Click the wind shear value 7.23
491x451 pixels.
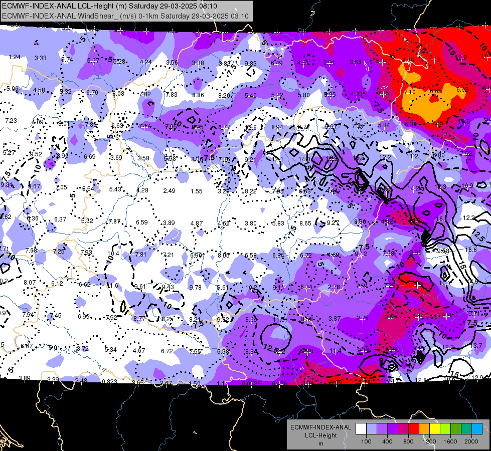point(11,120)
